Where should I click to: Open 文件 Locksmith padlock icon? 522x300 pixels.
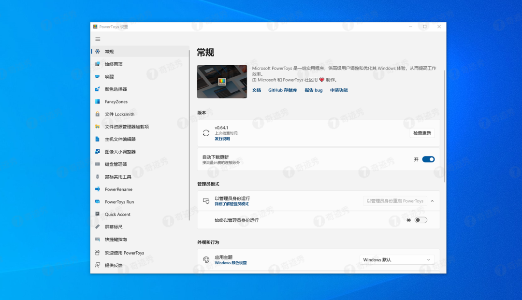(97, 114)
